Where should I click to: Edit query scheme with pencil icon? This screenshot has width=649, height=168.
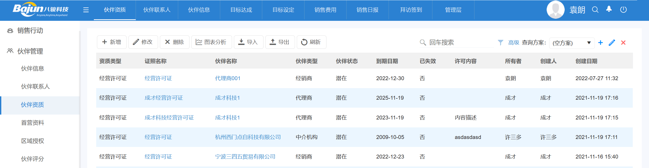tap(612, 43)
